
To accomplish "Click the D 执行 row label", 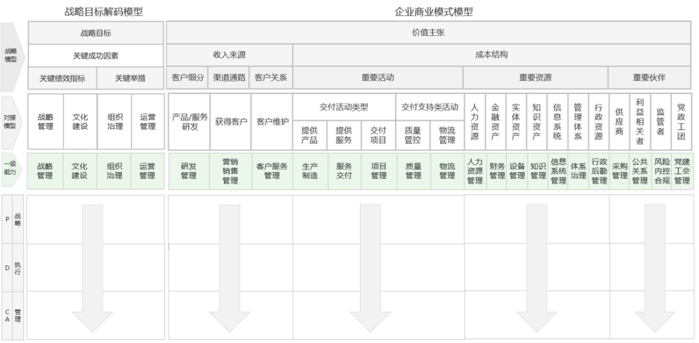I will (x=13, y=267).
